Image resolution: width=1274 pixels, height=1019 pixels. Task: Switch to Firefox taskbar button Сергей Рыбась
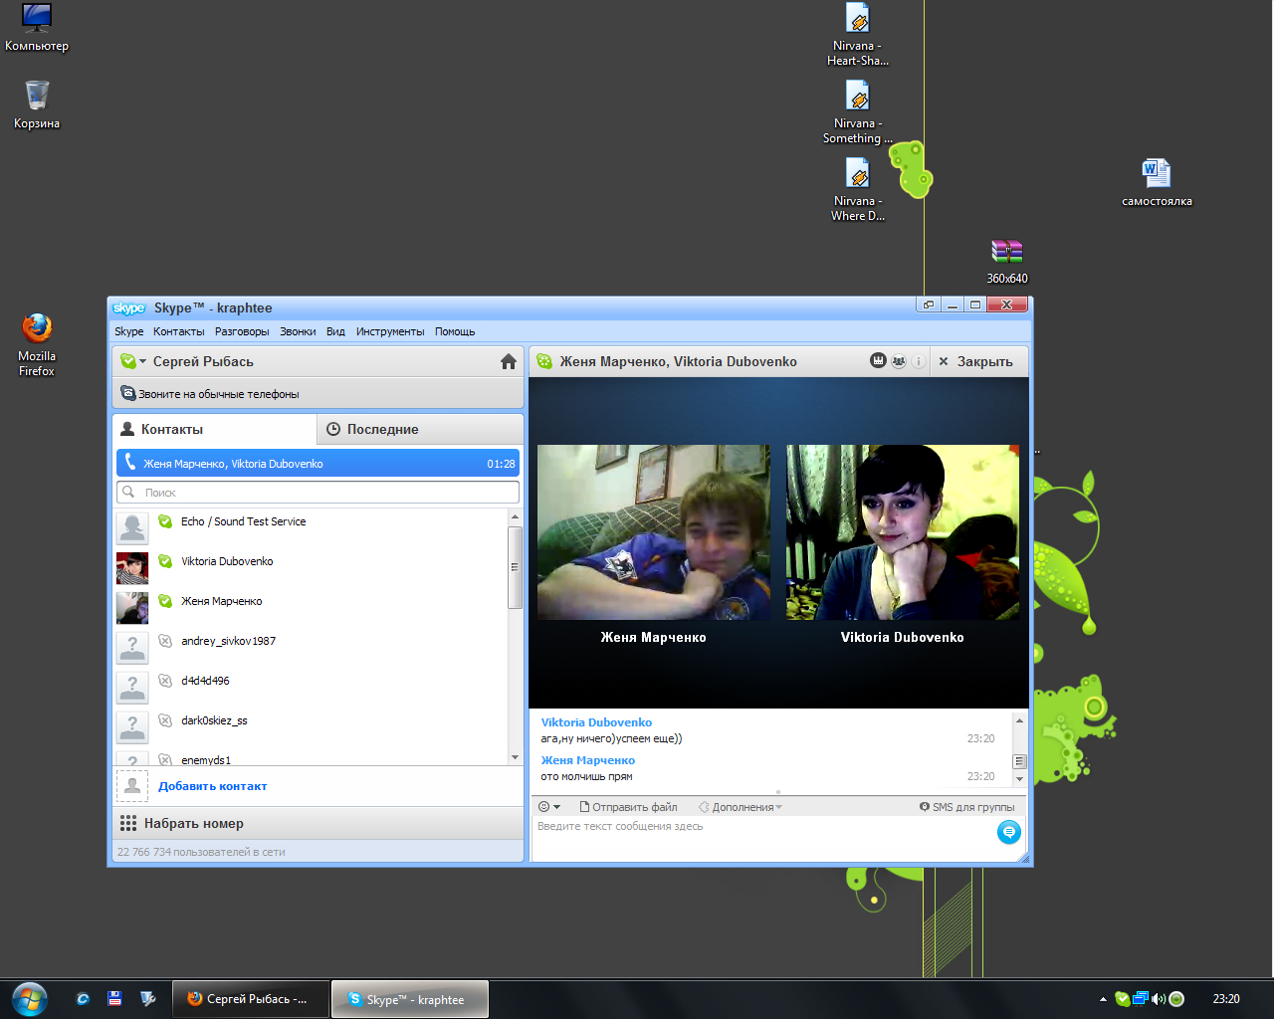point(250,999)
